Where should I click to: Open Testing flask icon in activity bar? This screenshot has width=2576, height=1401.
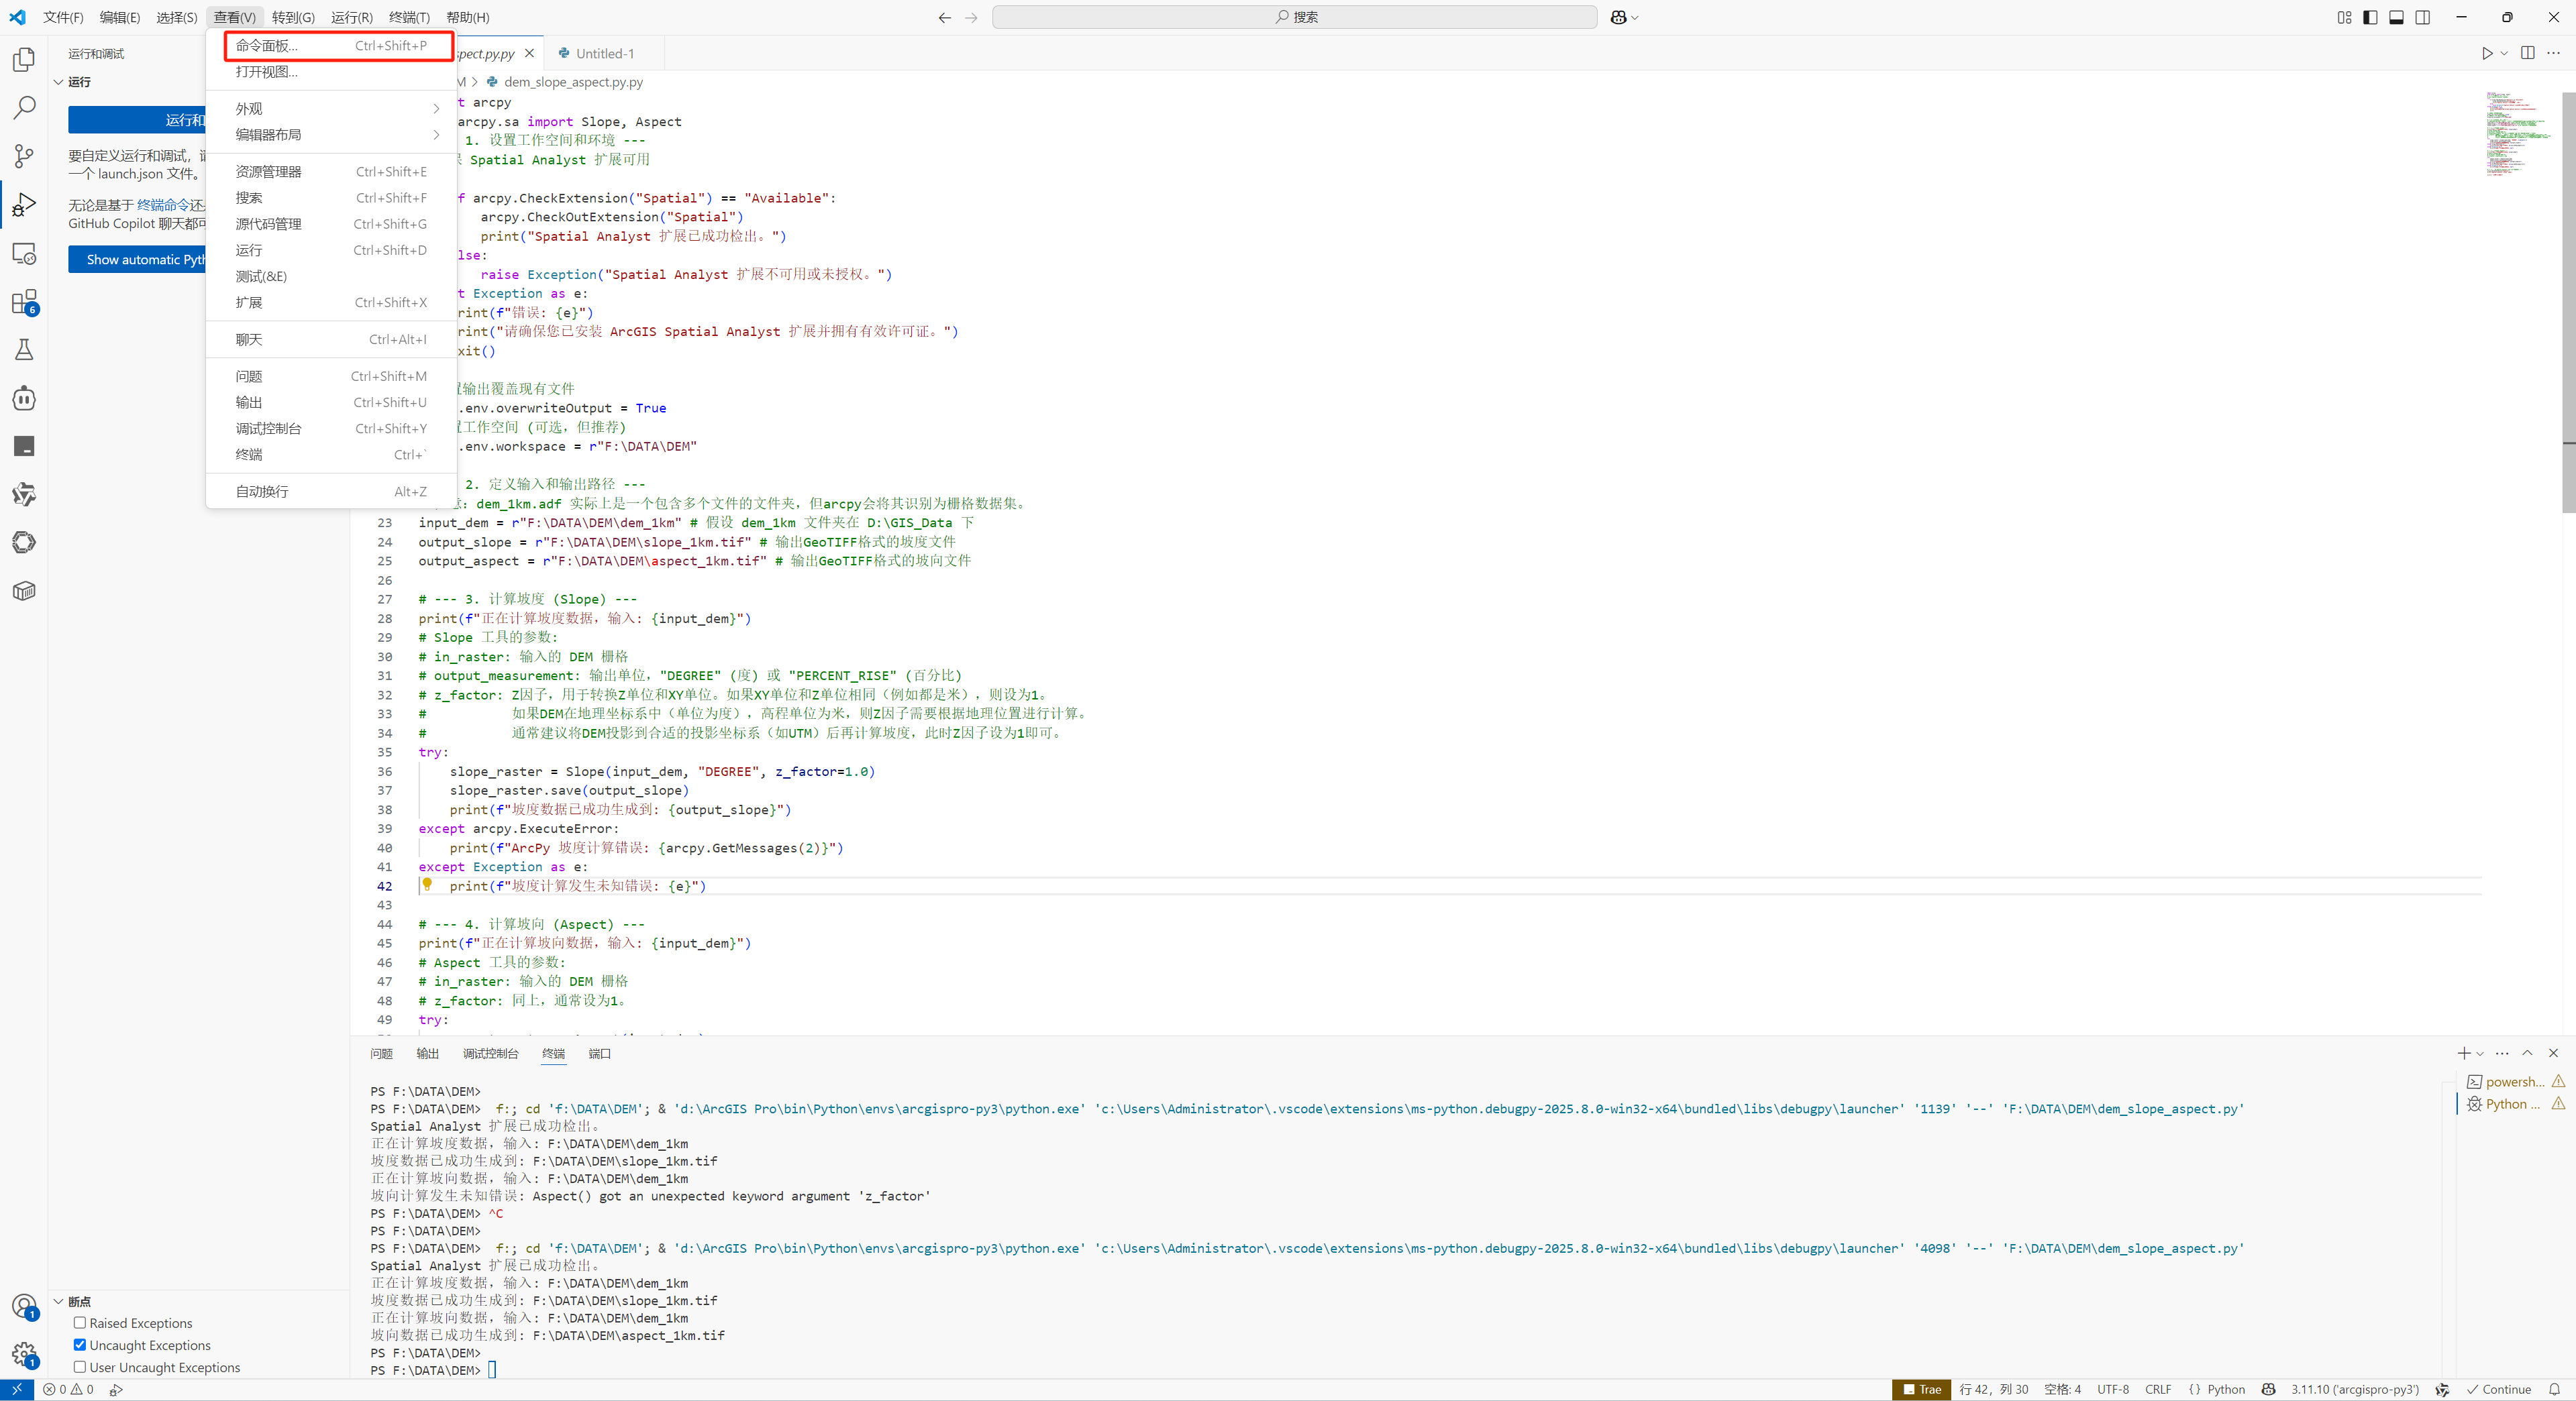[x=24, y=350]
